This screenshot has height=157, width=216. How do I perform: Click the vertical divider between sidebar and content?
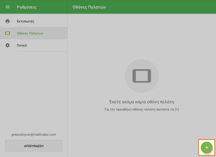pyautogui.click(x=67, y=86)
